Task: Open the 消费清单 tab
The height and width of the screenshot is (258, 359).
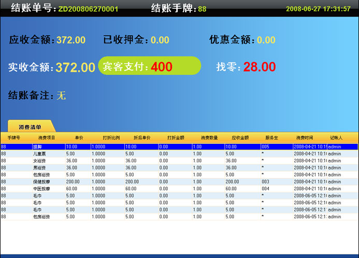Action: coord(30,127)
